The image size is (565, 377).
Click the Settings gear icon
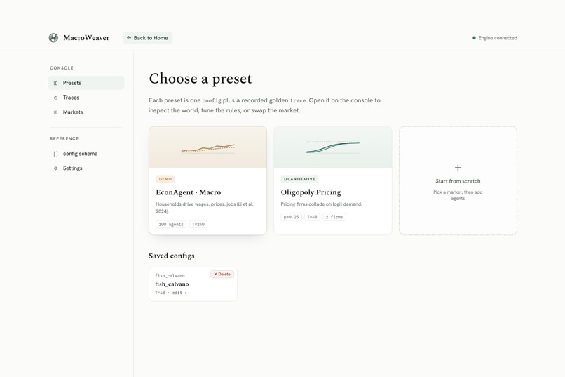click(x=55, y=168)
